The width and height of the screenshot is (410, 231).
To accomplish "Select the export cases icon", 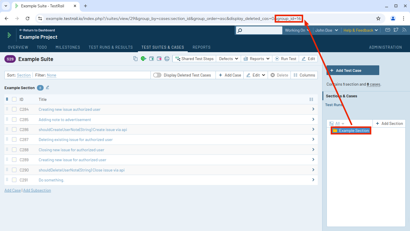I will pyautogui.click(x=159, y=59).
